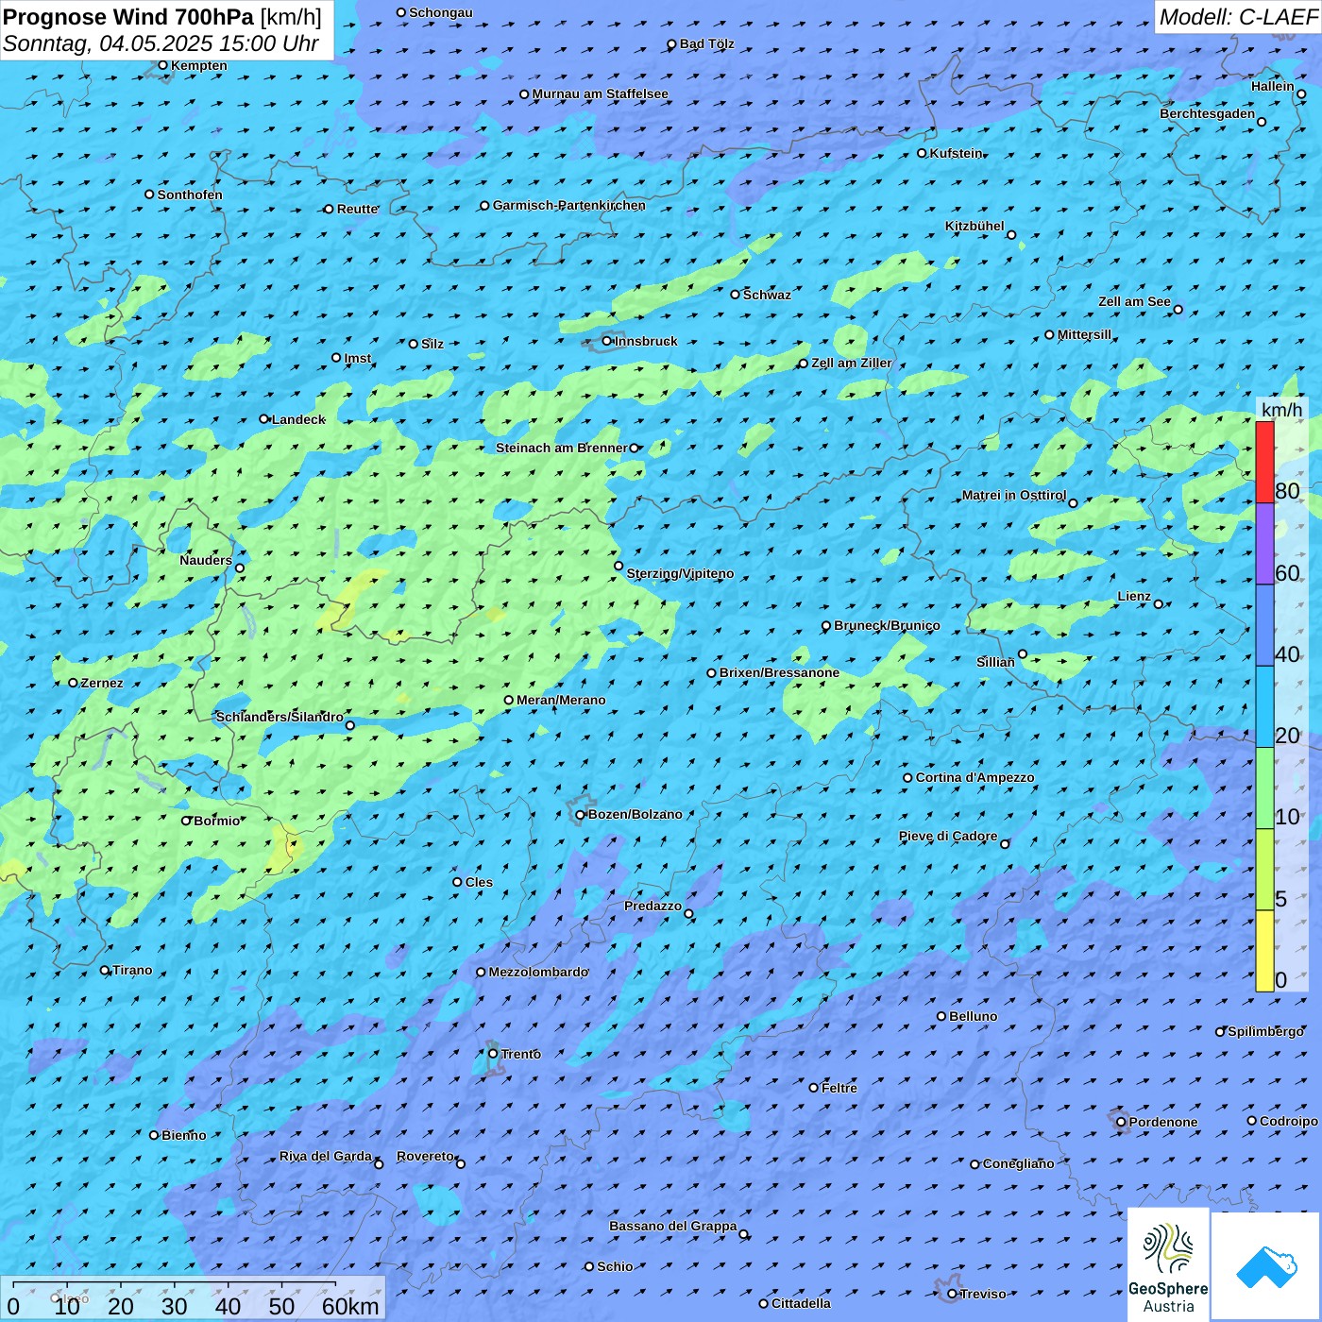Viewport: 1322px width, 1322px height.
Task: Click the Bozen/Bolzano city marker
Action: (x=580, y=815)
